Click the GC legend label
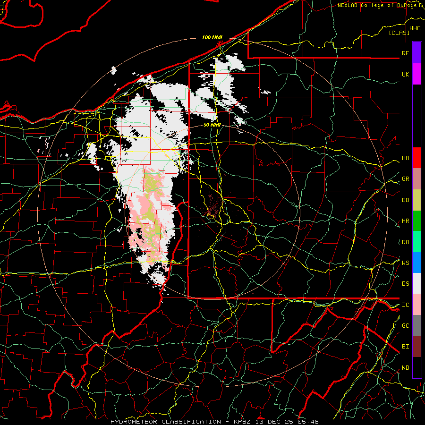 pos(405,325)
